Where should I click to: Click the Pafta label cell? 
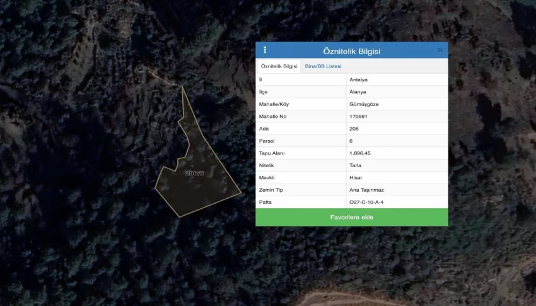pos(301,203)
